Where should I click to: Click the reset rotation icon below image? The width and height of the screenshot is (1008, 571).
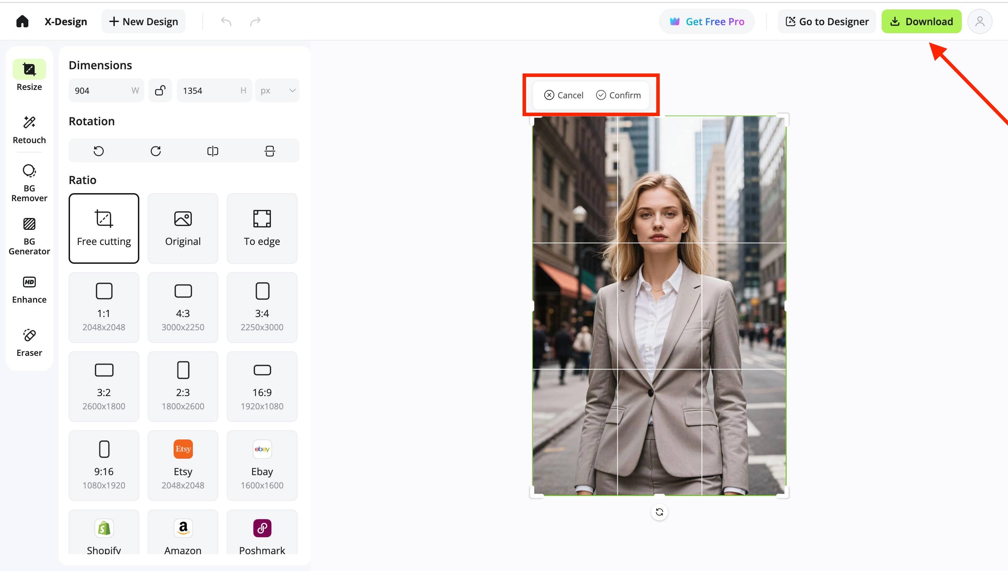[x=659, y=512]
